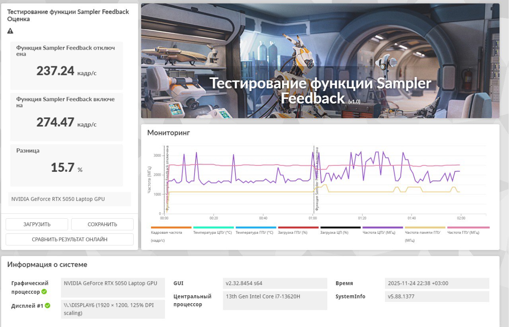Screen dimensions: 509x327
Task: Click the time value 2025-11-24 22:38 +03:00
Action: pos(437,283)
